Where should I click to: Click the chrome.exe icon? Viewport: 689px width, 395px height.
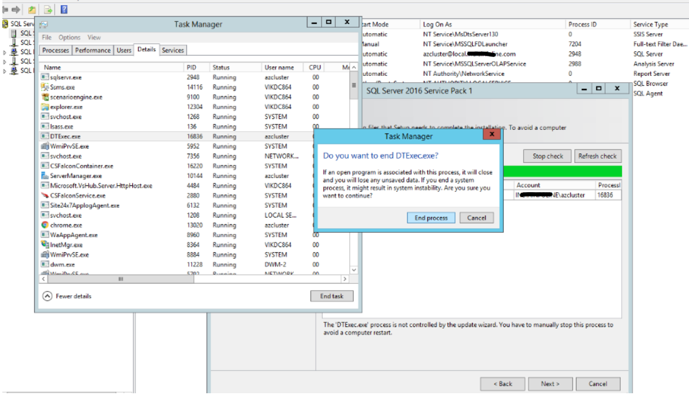point(45,225)
